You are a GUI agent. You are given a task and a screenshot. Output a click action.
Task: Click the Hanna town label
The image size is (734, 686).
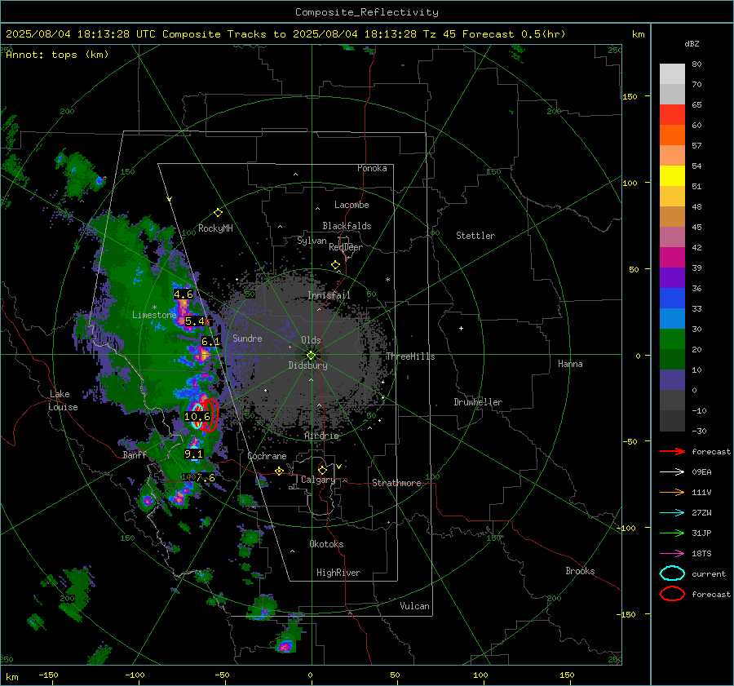tap(570, 364)
